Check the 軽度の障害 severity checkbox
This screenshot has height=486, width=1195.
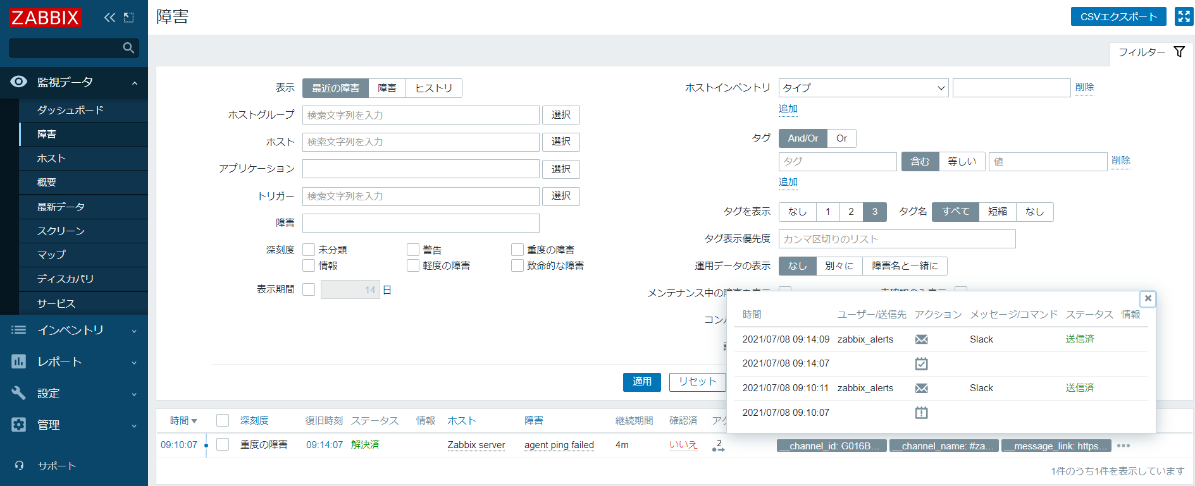click(x=413, y=265)
